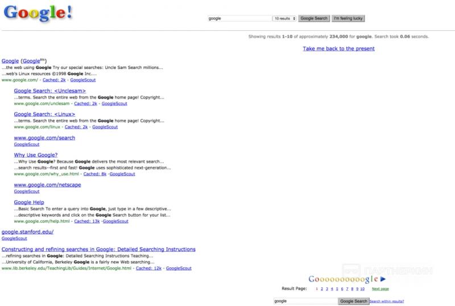This screenshot has height=306, width=455.
Task: Go to result page 6
Action: (342, 289)
